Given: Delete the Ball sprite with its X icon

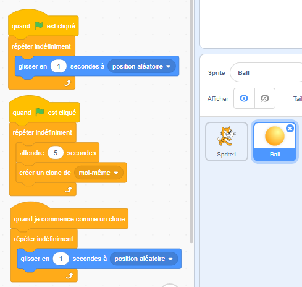Looking at the screenshot, I should [x=290, y=129].
